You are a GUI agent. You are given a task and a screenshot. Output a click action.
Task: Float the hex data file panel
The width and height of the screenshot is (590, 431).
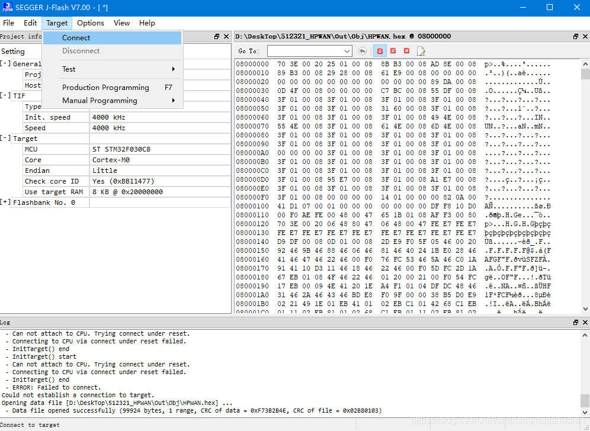tap(576, 37)
